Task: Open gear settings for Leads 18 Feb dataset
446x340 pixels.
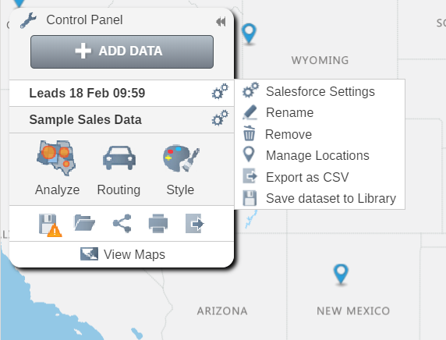Action: 220,91
